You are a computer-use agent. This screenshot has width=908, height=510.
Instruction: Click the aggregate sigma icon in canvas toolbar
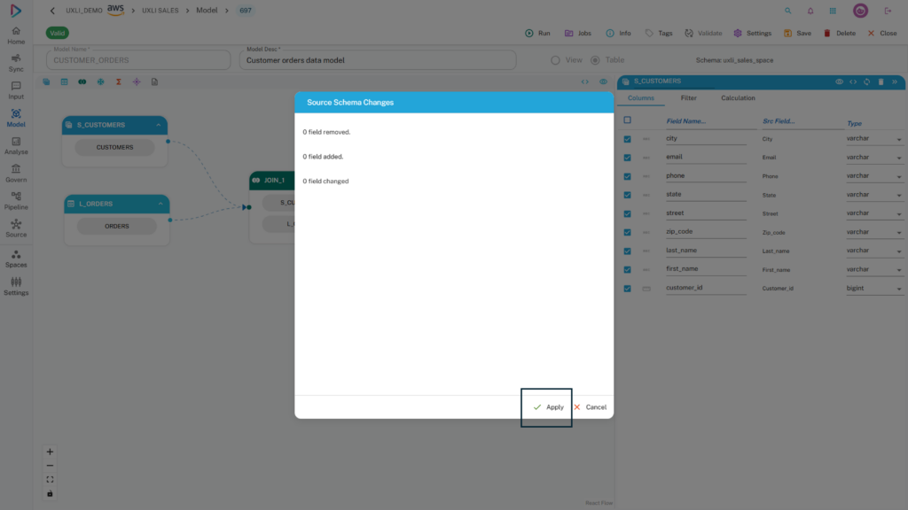[118, 81]
